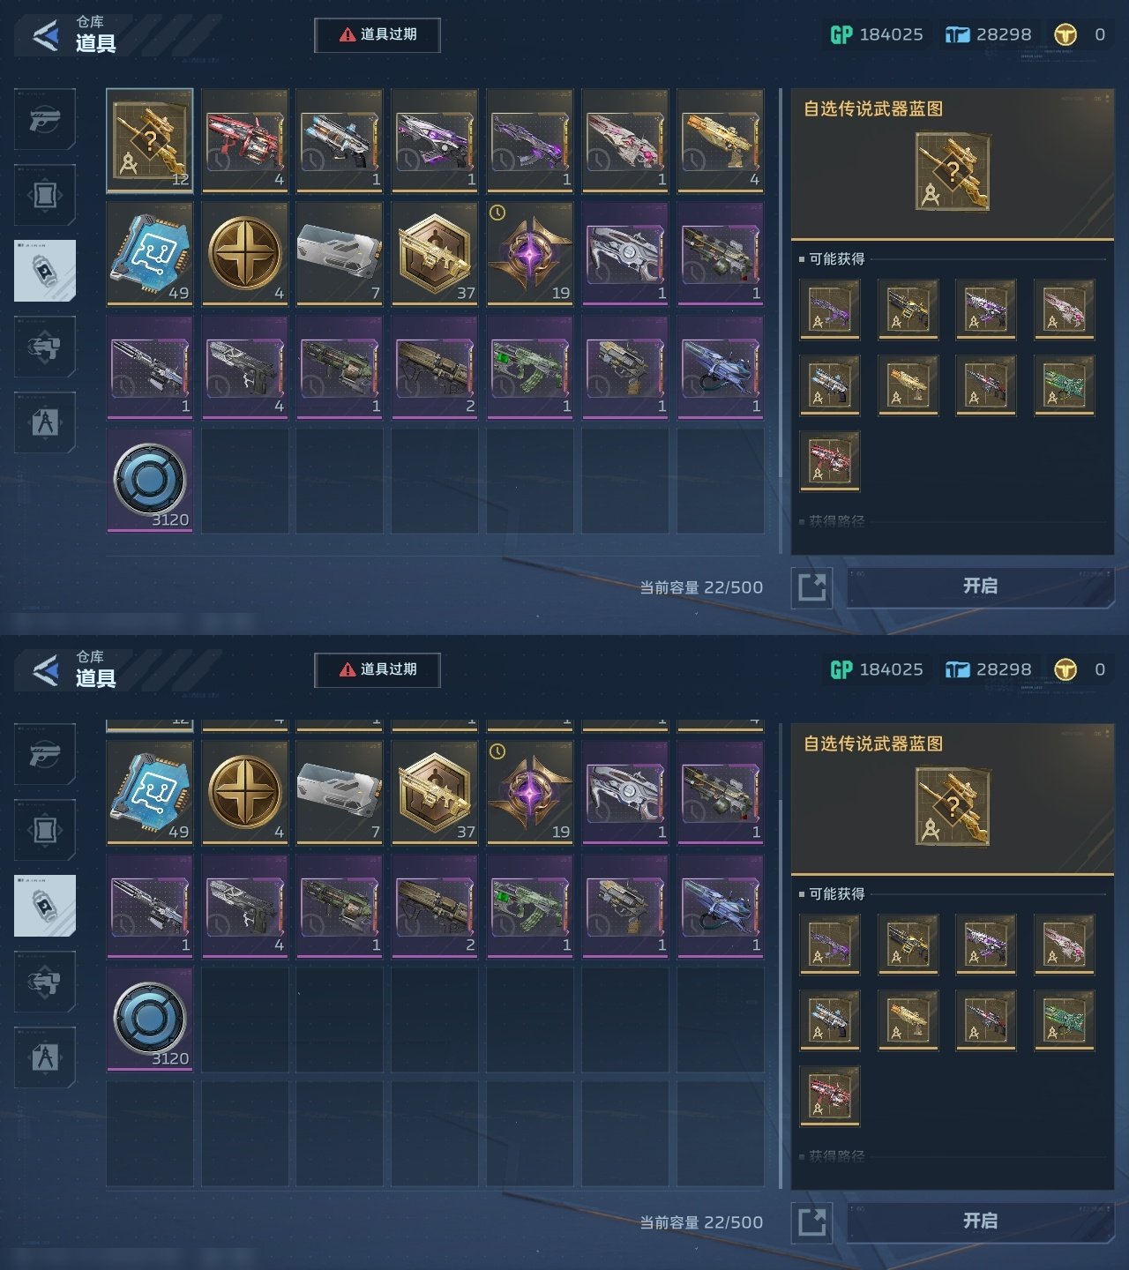Screen dimensions: 1129x1270
Task: Select the legendary blueprint box with count 12
Action: tap(150, 141)
